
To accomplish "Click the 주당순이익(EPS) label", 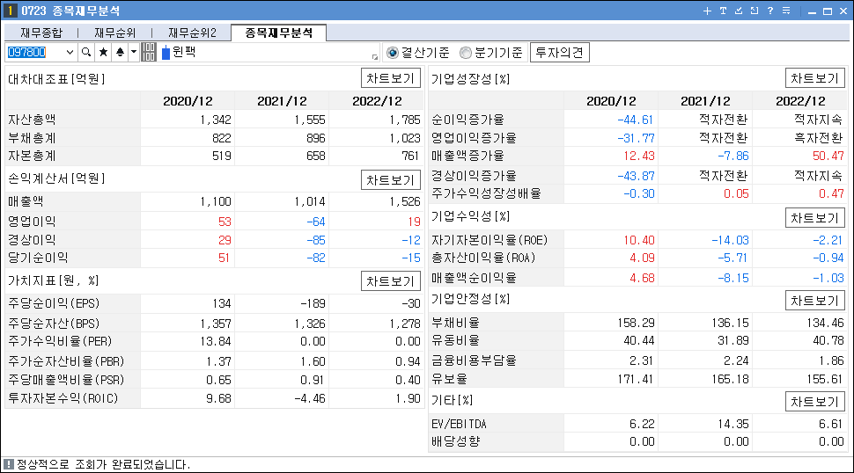I will pyautogui.click(x=54, y=303).
